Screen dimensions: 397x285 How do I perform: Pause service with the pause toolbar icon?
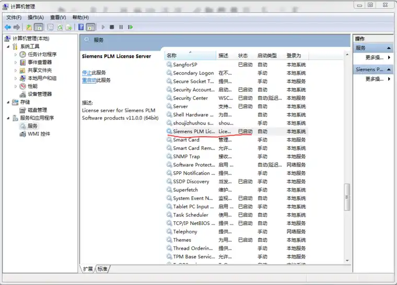121,27
